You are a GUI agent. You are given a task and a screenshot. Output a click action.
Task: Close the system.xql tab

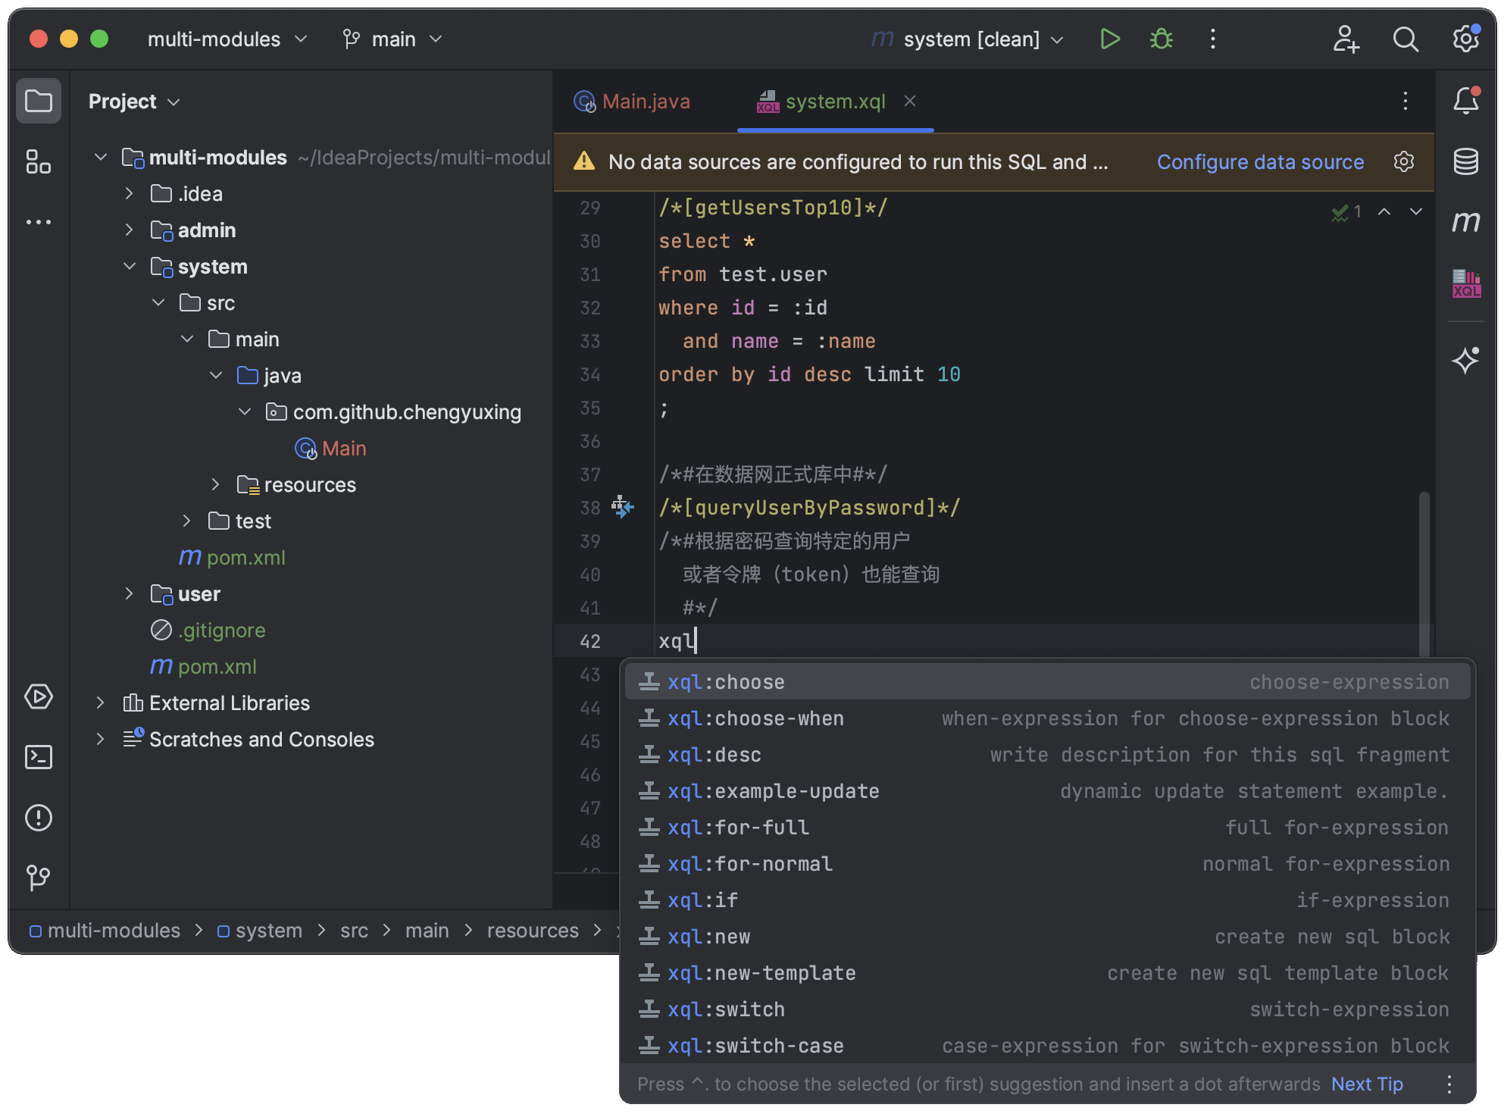click(x=910, y=101)
